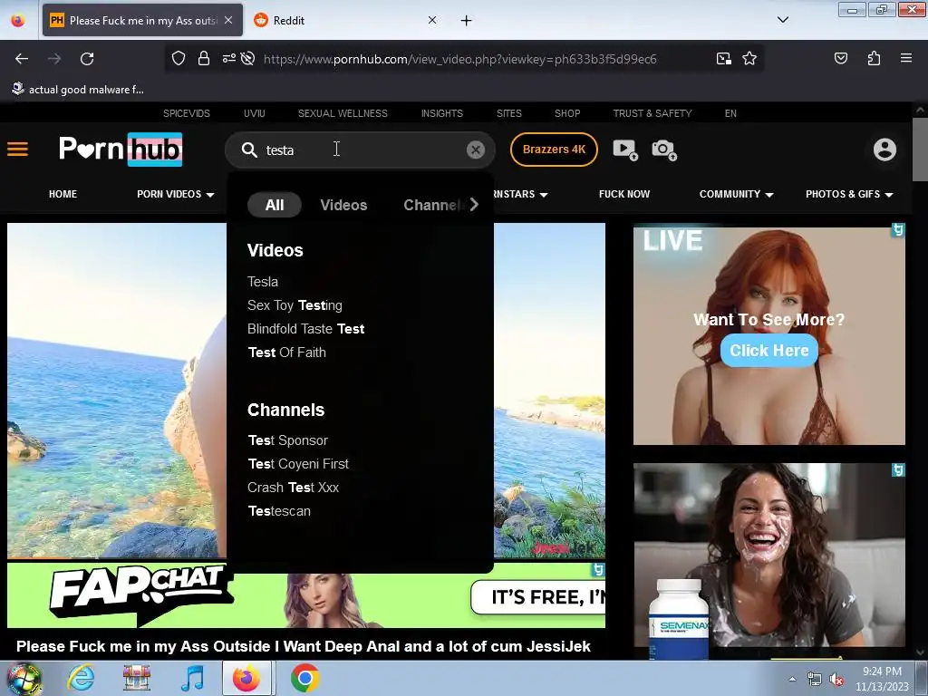Choose the 'Test Of Faith' suggestion
The image size is (928, 696).
tap(287, 353)
